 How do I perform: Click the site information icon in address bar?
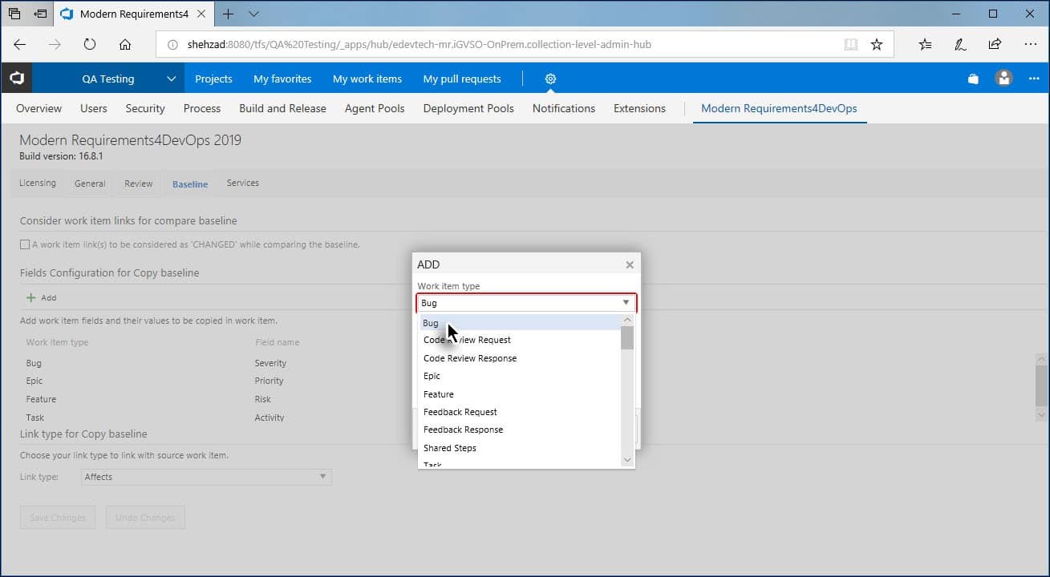pyautogui.click(x=172, y=45)
